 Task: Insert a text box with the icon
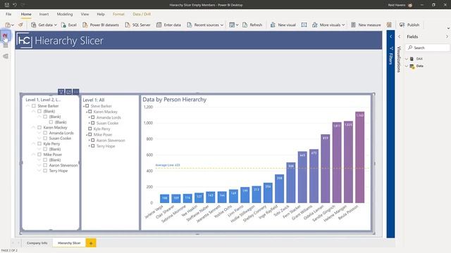pyautogui.click(x=304, y=25)
